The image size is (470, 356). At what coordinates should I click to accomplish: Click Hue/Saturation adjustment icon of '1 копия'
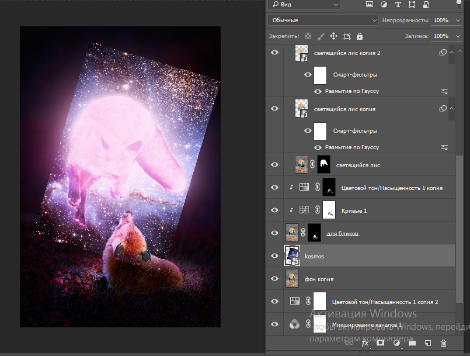pyautogui.click(x=304, y=187)
